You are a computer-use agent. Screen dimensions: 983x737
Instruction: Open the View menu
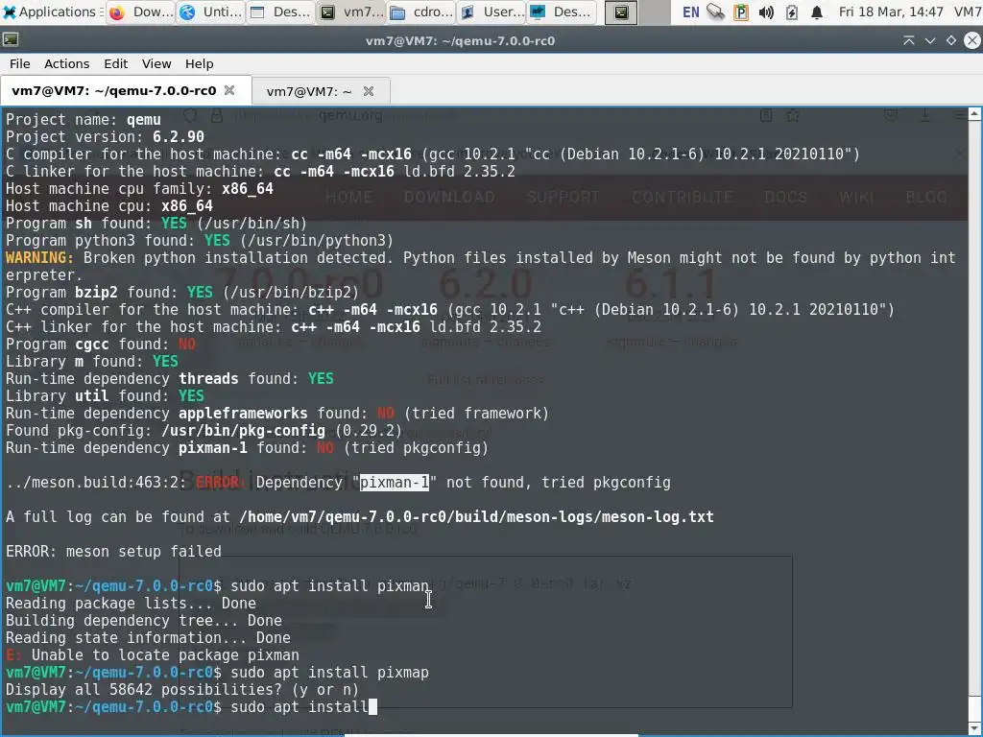pyautogui.click(x=156, y=64)
